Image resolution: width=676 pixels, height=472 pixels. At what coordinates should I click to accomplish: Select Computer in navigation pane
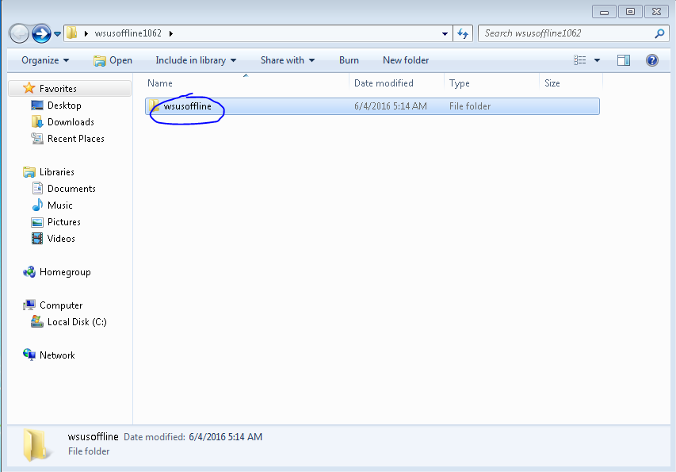click(61, 305)
